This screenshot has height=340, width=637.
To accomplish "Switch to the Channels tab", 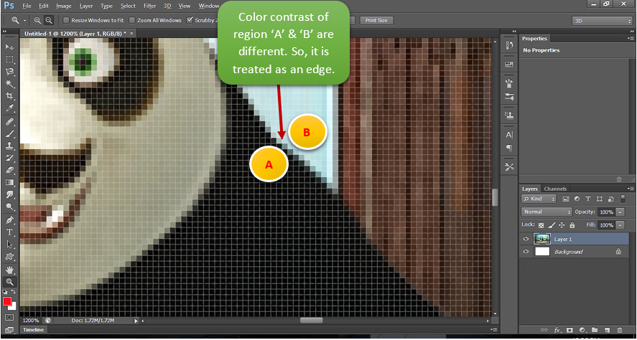I will click(x=555, y=189).
